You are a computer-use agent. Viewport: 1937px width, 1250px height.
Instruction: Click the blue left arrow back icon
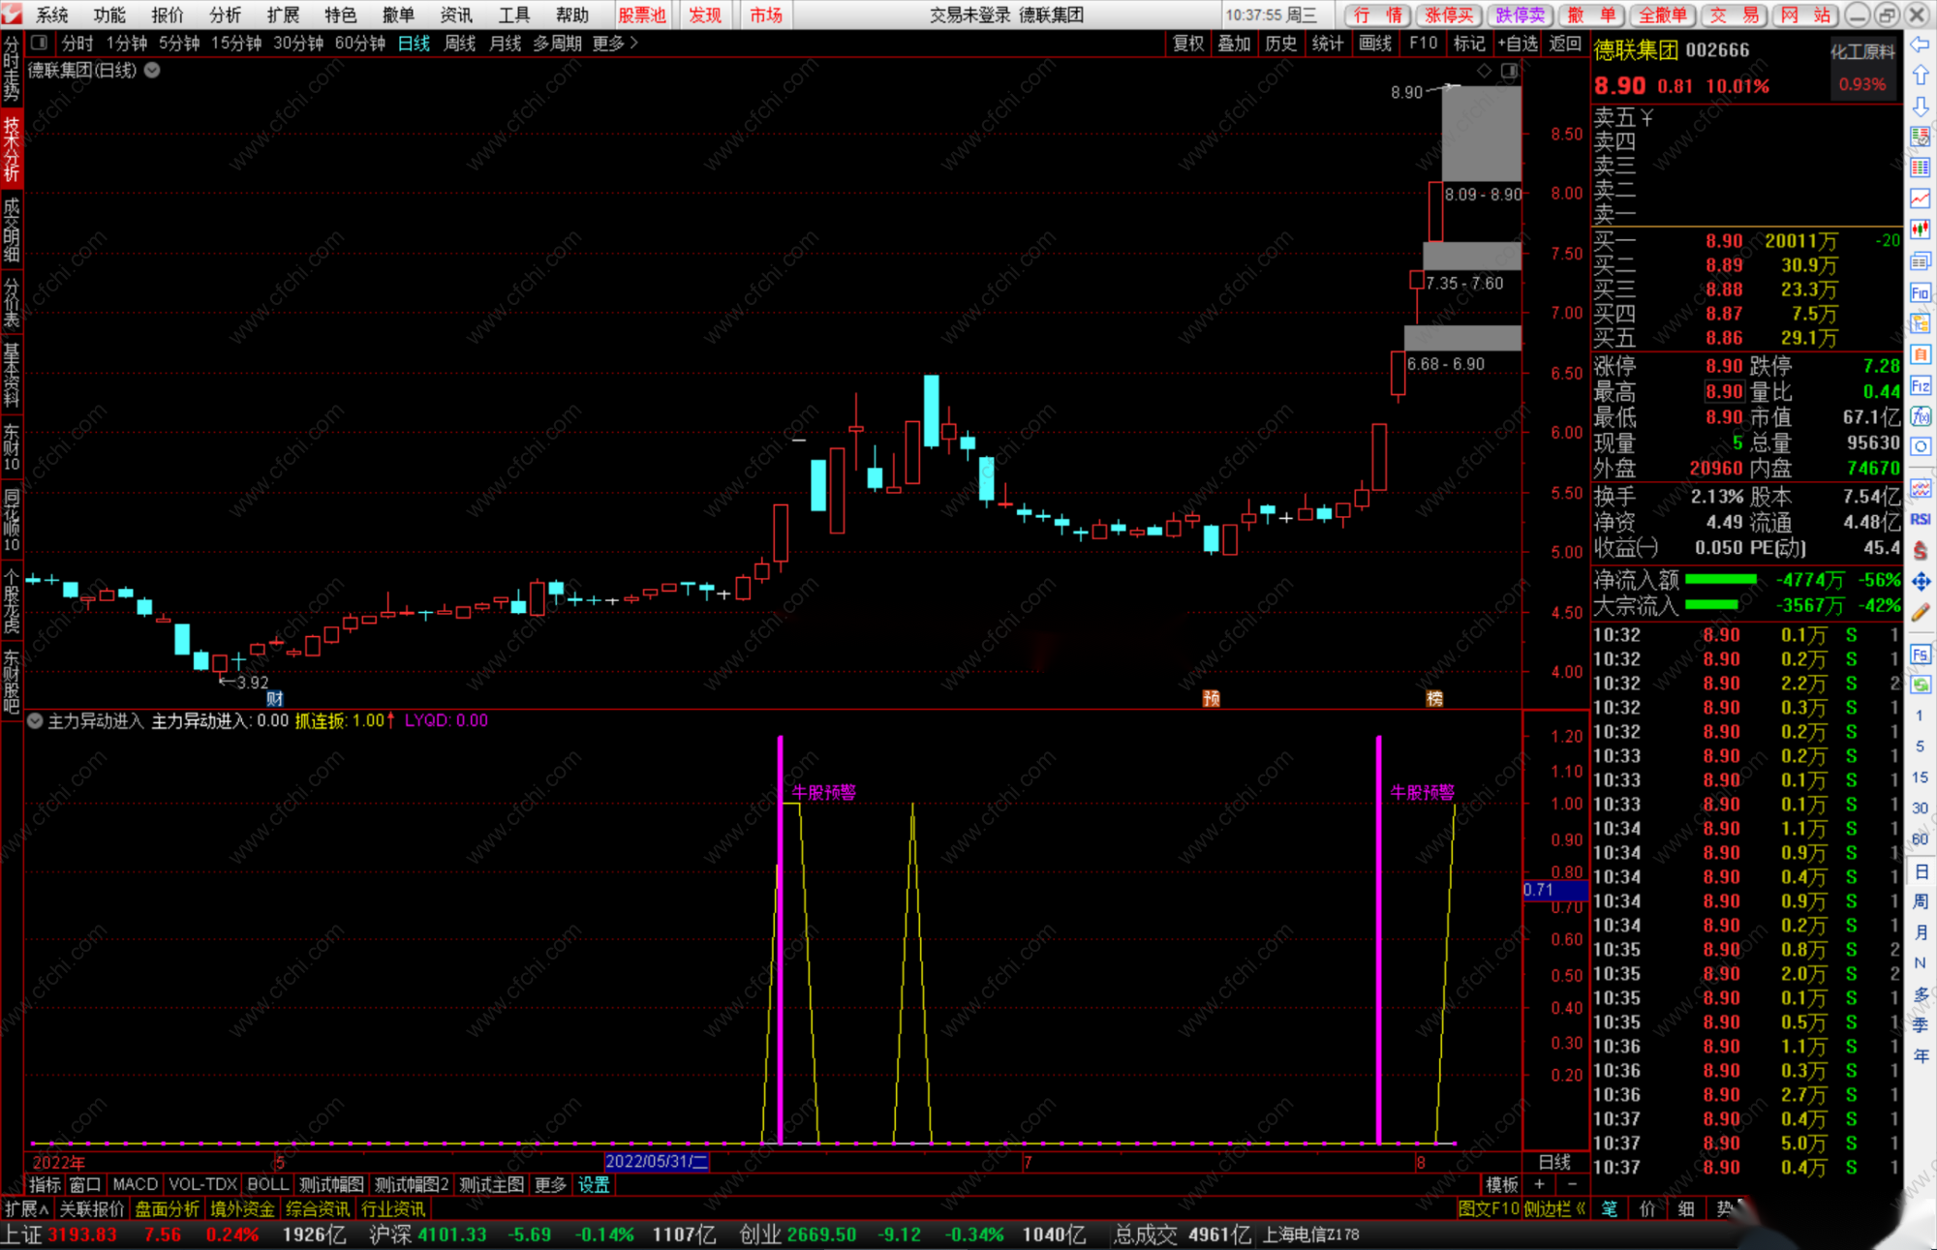tap(1921, 45)
